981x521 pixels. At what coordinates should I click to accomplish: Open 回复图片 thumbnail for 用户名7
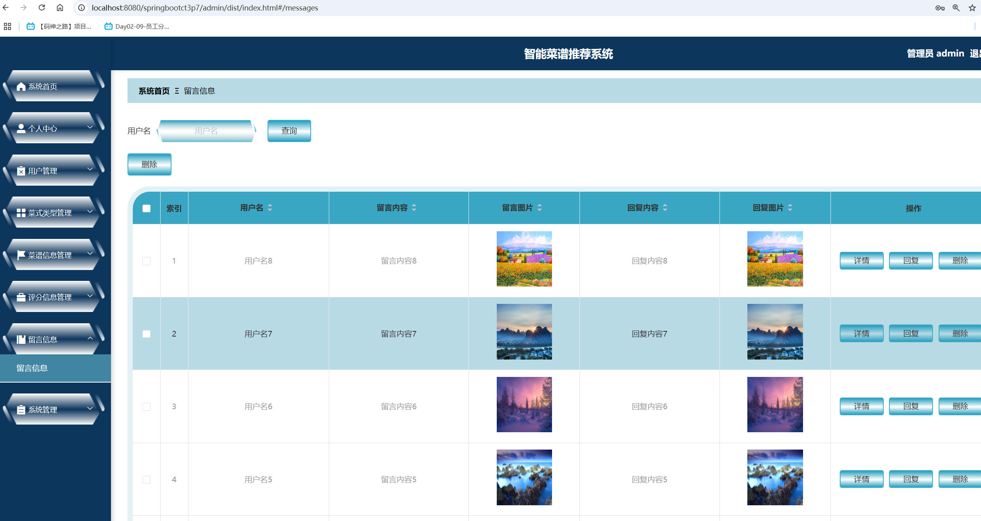(x=775, y=332)
